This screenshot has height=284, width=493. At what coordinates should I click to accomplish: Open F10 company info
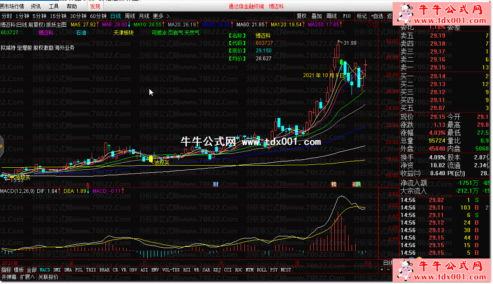[x=347, y=16]
